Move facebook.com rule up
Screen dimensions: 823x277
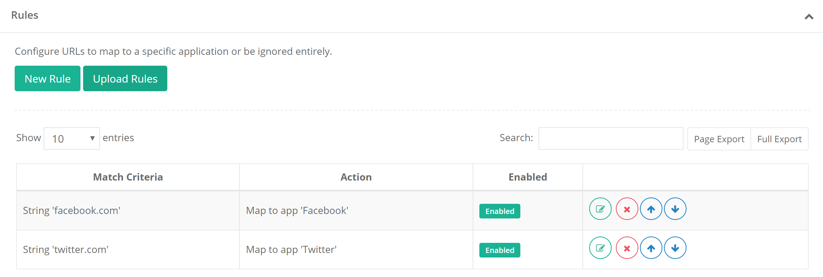pos(651,209)
